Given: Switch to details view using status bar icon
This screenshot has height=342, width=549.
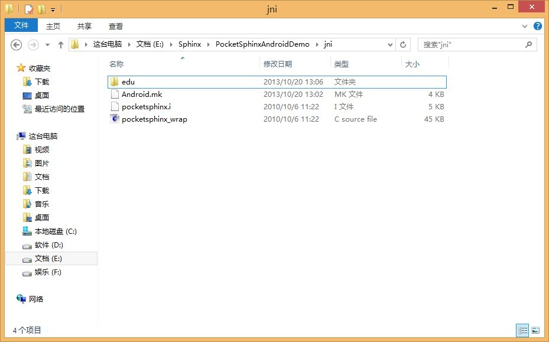Looking at the screenshot, I should (x=522, y=330).
